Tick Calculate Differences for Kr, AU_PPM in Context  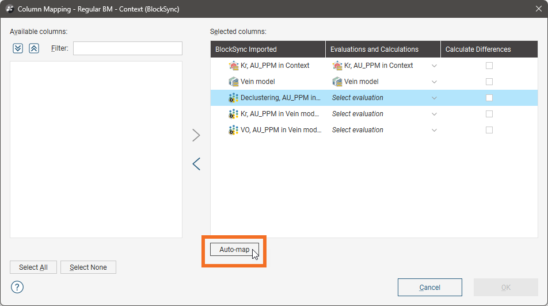coord(489,66)
